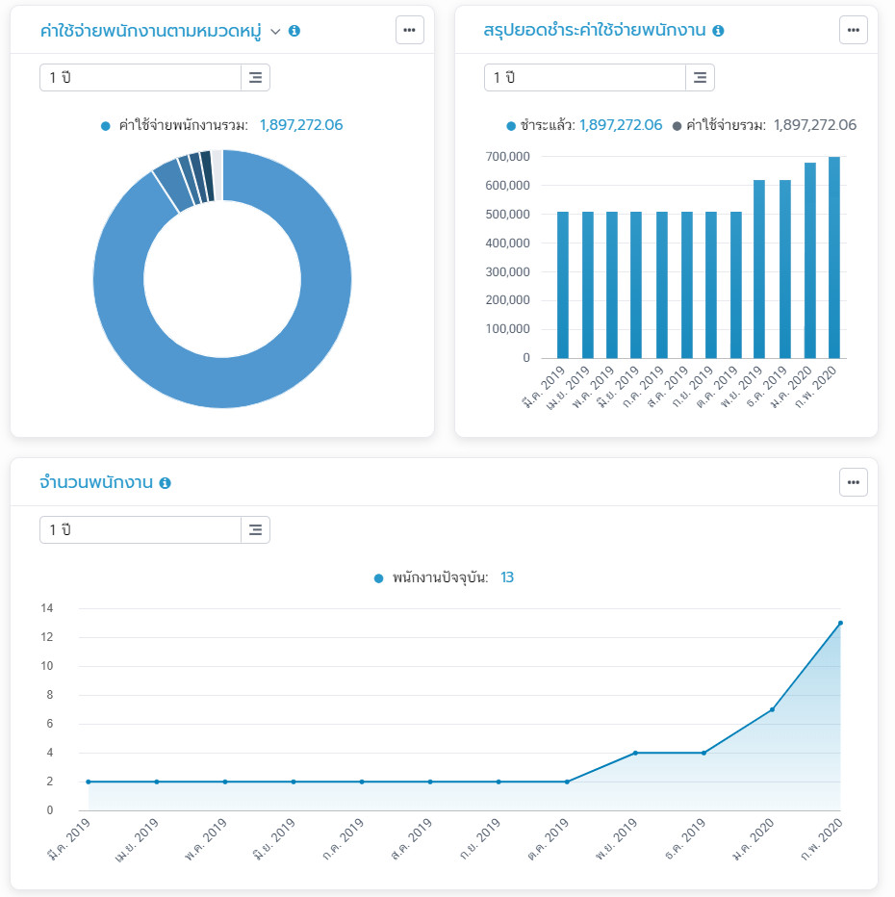Open the 1 ปี period dropdown for employee count
Screen dimensions: 895x897
[140, 530]
